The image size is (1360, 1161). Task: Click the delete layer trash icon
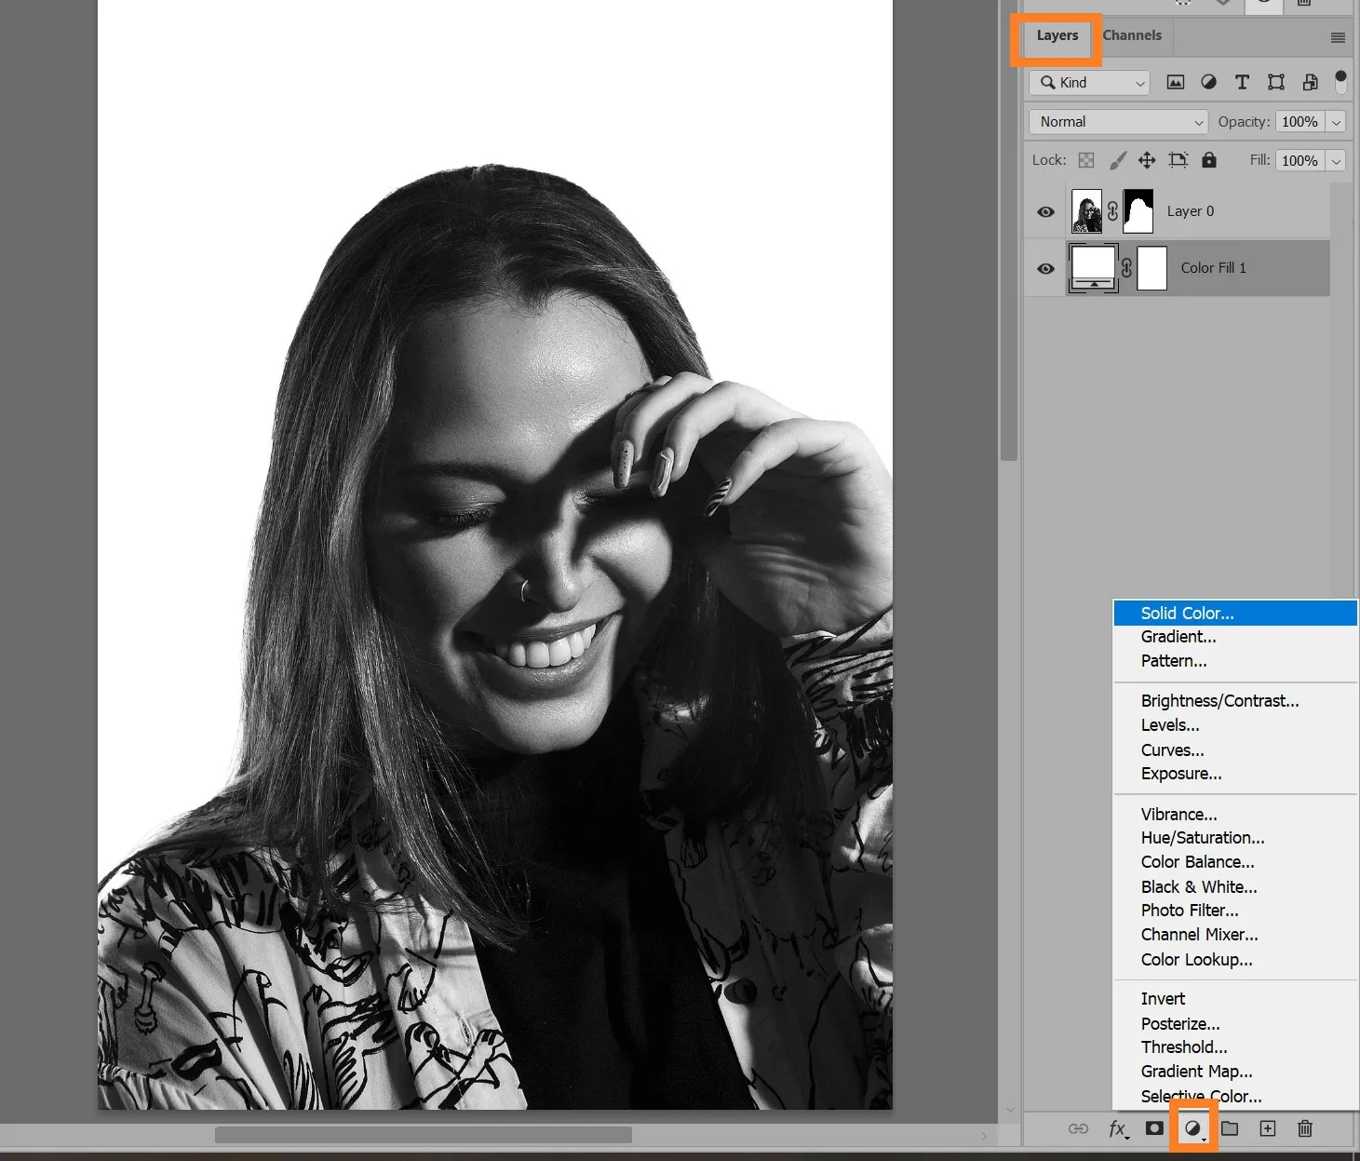(1305, 1128)
